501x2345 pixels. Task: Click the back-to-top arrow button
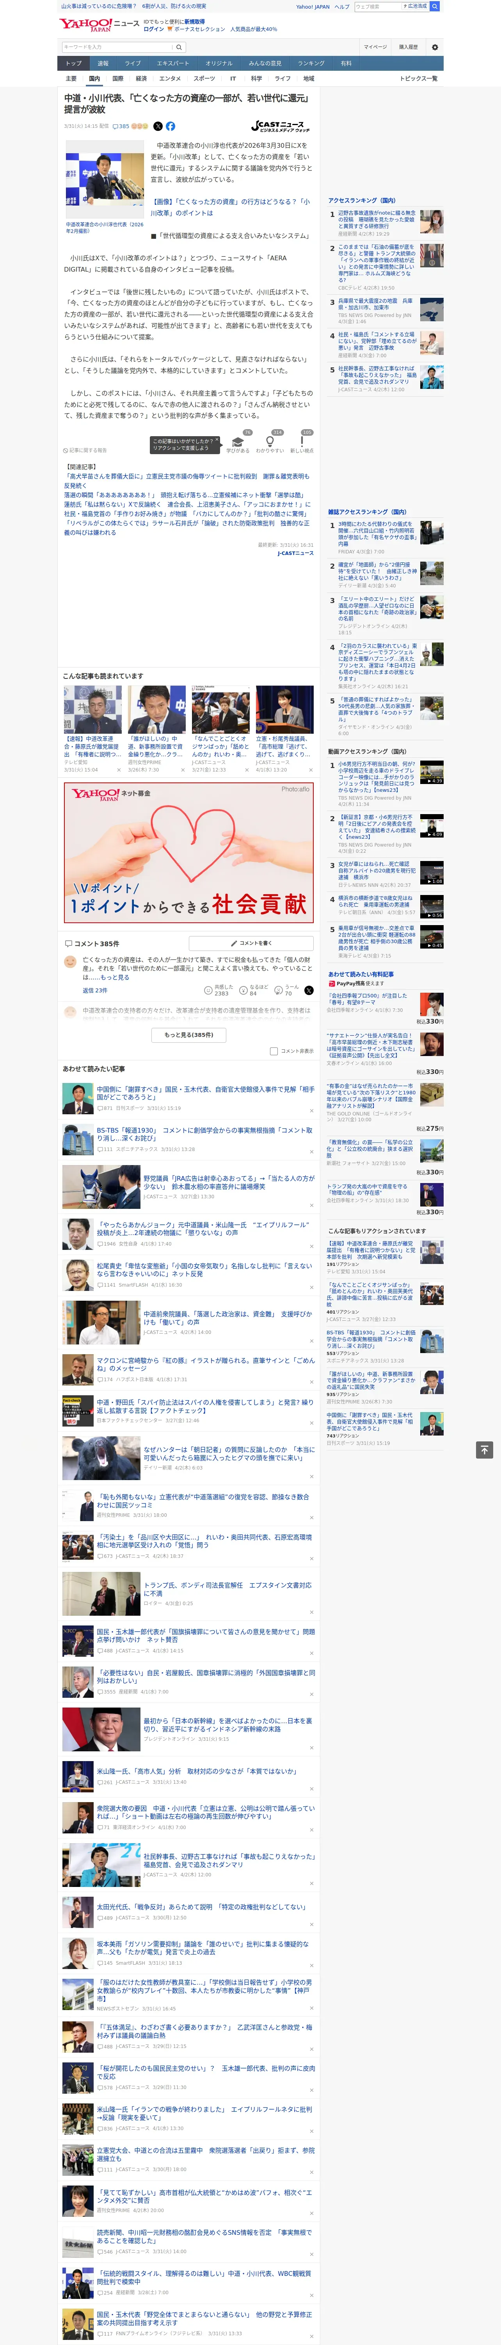(x=485, y=1449)
